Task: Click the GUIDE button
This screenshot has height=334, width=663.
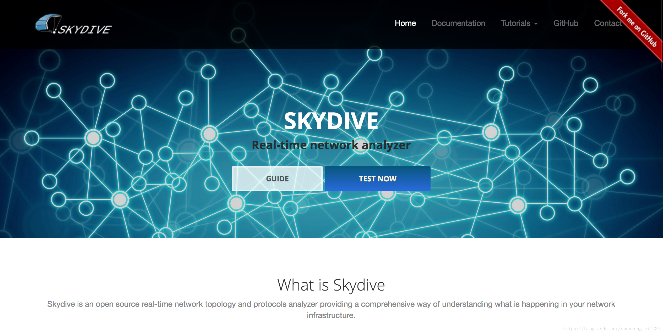Action: click(277, 179)
